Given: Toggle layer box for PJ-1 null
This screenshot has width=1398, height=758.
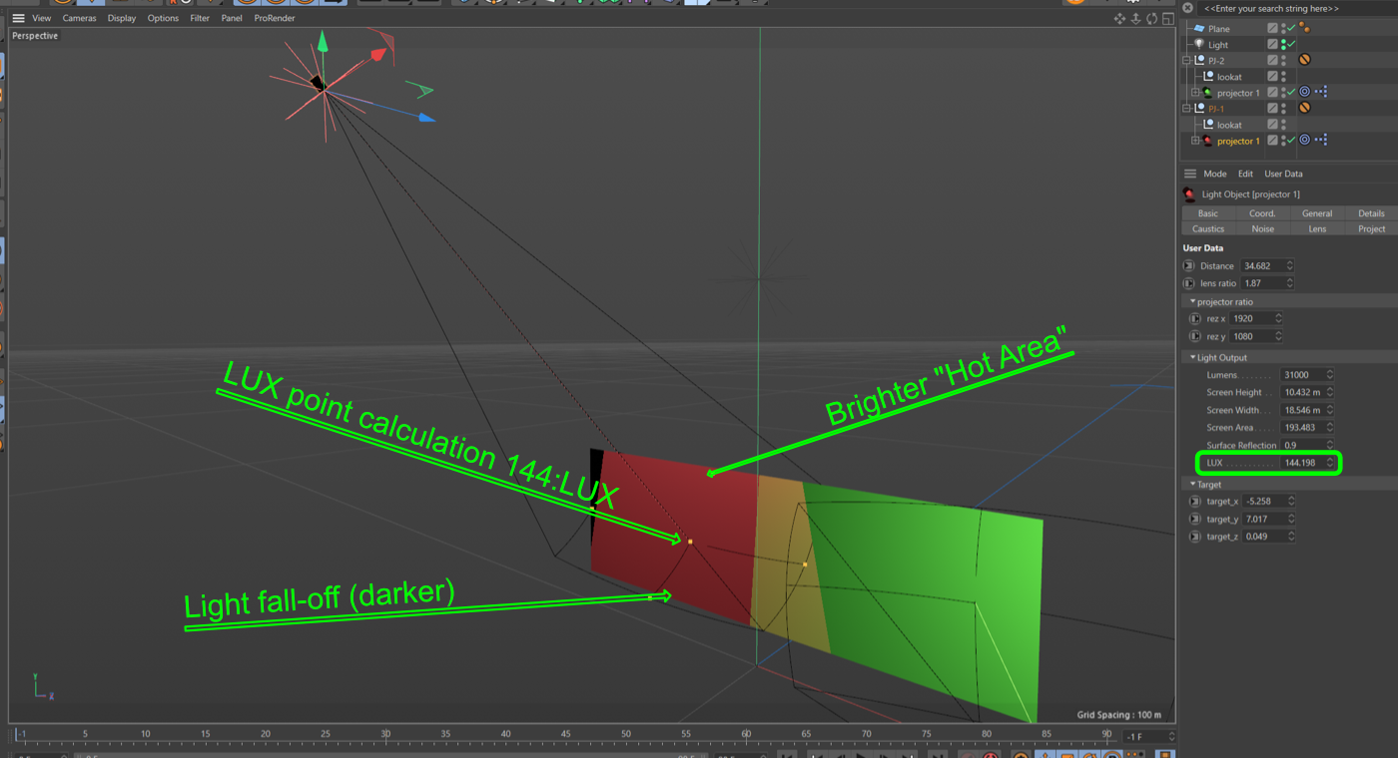Looking at the screenshot, I should coord(1272,108).
